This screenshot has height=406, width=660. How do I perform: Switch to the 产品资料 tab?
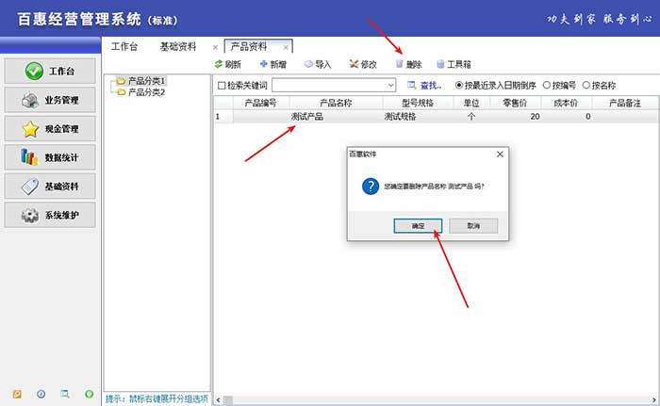tap(249, 47)
